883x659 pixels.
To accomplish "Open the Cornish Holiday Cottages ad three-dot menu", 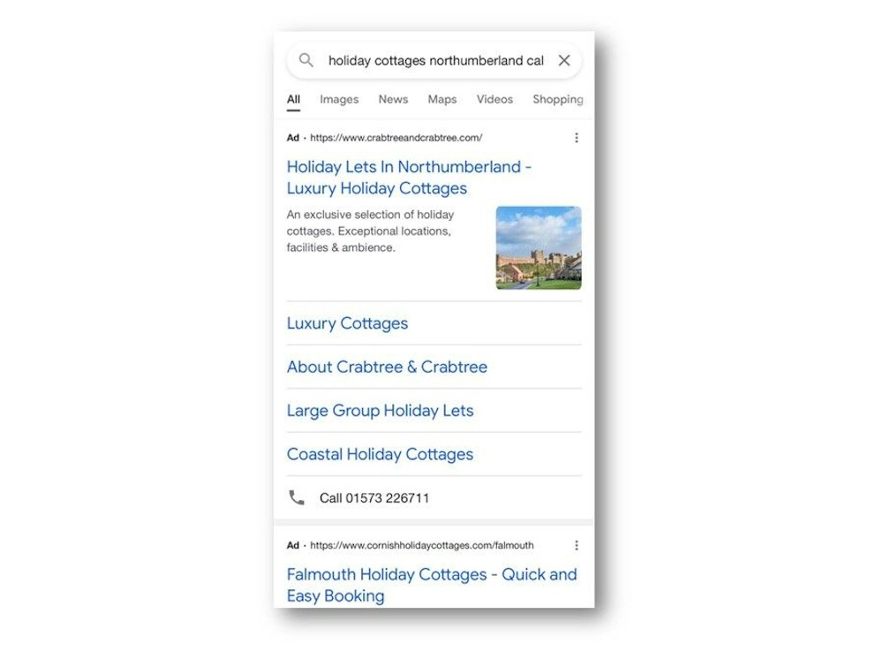I will coord(576,545).
